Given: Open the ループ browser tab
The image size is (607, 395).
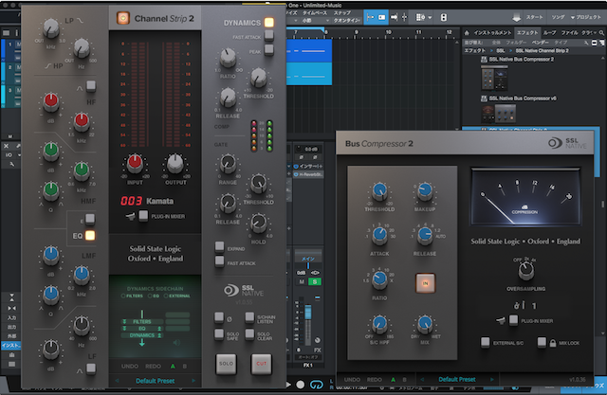Looking at the screenshot, I should (549, 32).
